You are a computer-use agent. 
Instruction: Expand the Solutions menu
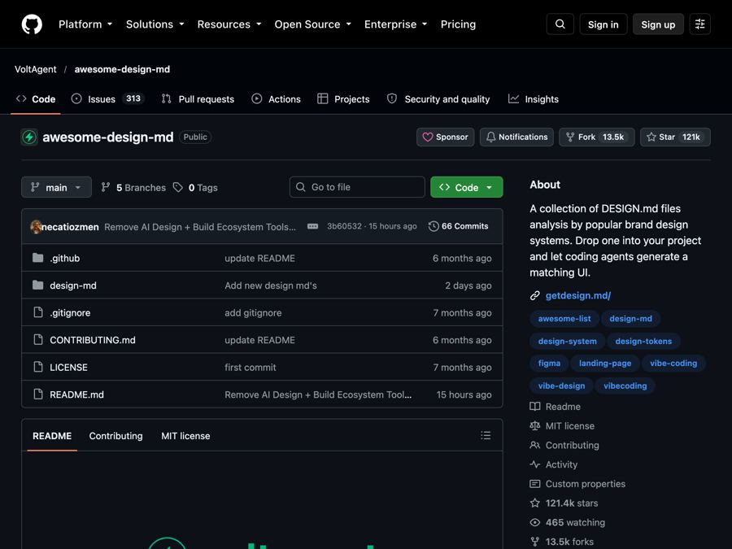pyautogui.click(x=155, y=24)
